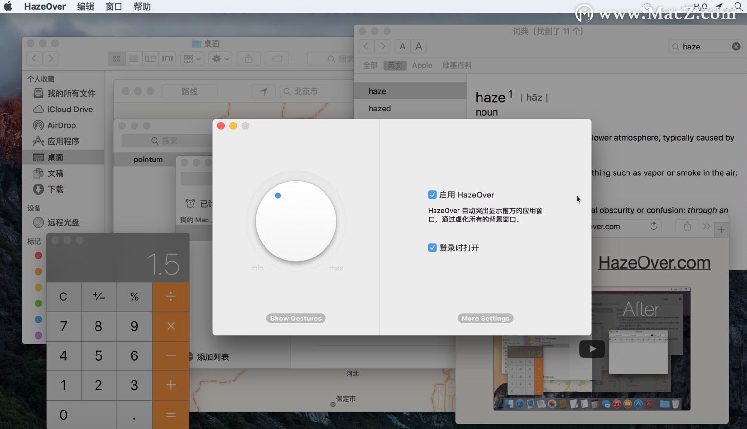Click the current location arrow in Maps
The image size is (747, 429).
(264, 91)
